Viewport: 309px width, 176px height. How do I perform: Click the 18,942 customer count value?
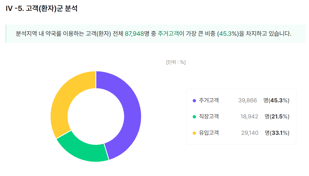tap(249, 117)
